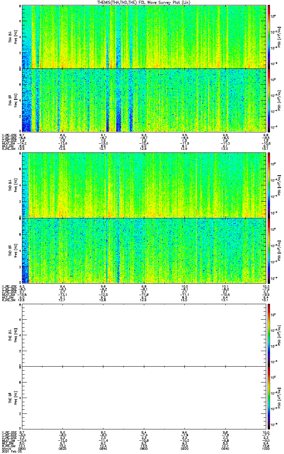Click the R_RE_SM label under the THD panels
Viewport: 284px width, 454px height.
[x=8, y=300]
